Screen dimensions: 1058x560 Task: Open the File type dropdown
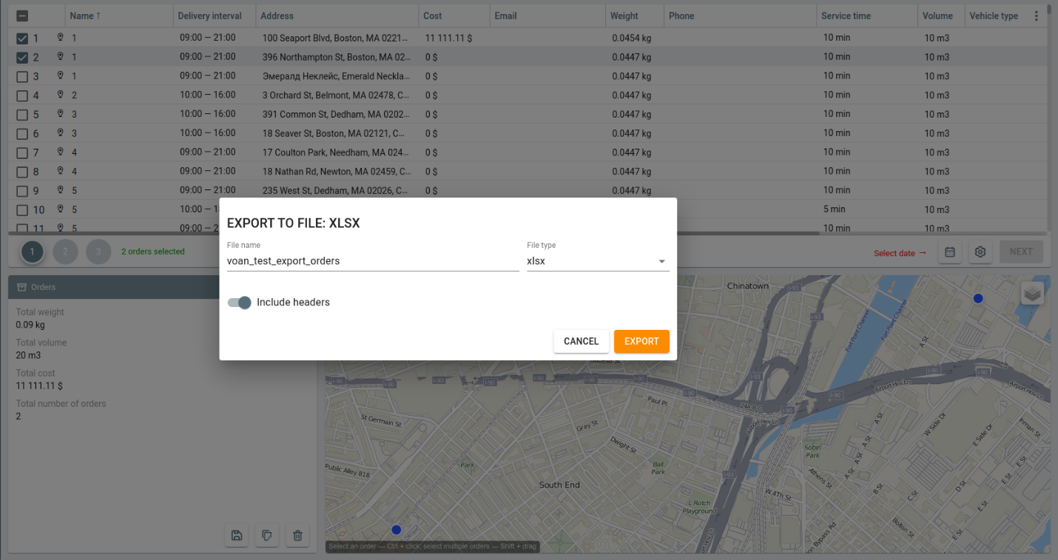click(597, 261)
